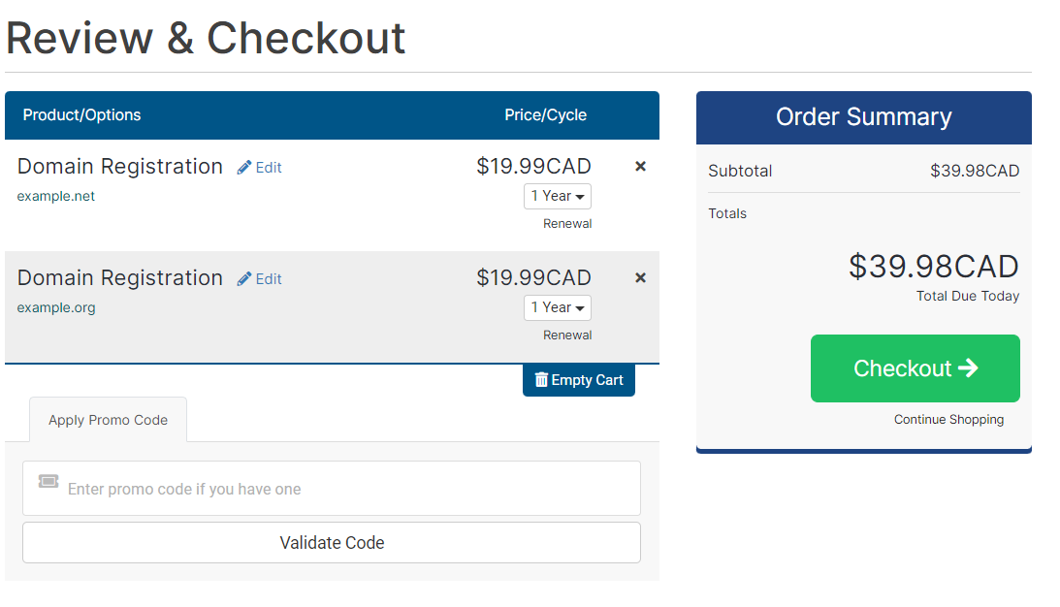Click the pencil Edit icon for example.net
1060x607 pixels.
click(244, 168)
